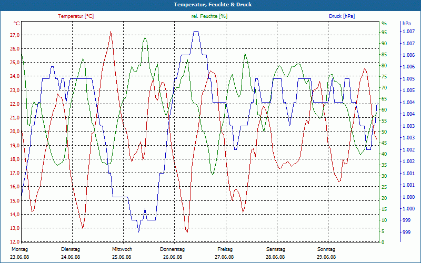The height and width of the screenshot is (263, 421).
Task: Click the green '85' humidity axis value
Action: click(x=384, y=55)
